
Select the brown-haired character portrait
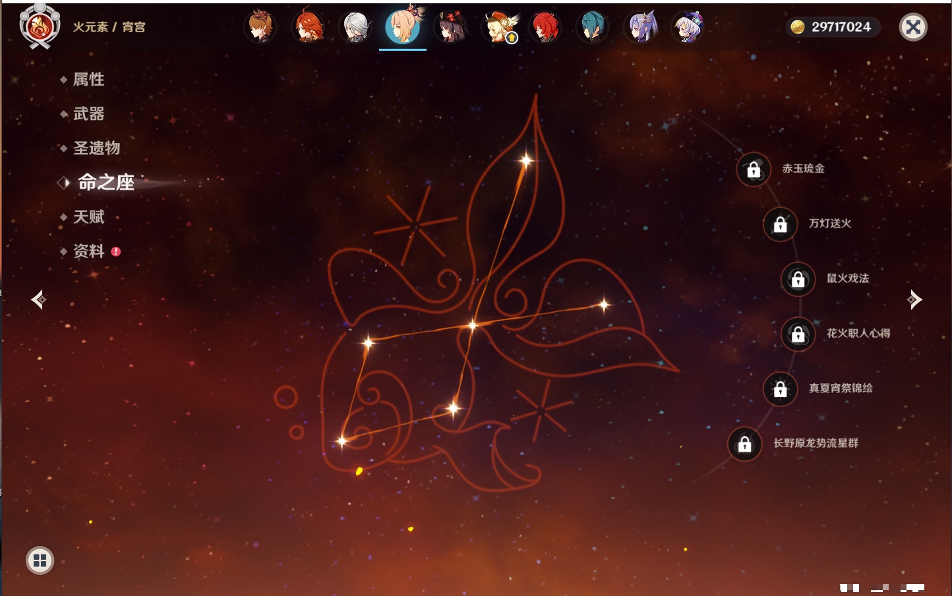coord(260,27)
